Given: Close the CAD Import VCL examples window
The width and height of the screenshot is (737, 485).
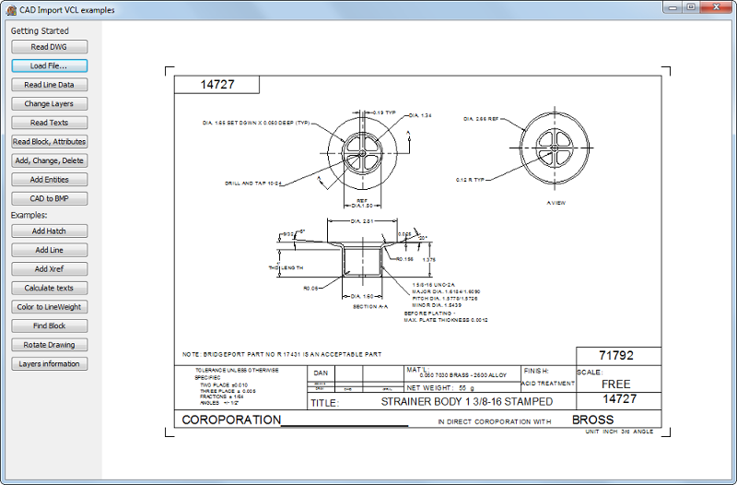Looking at the screenshot, I should click(x=716, y=7).
